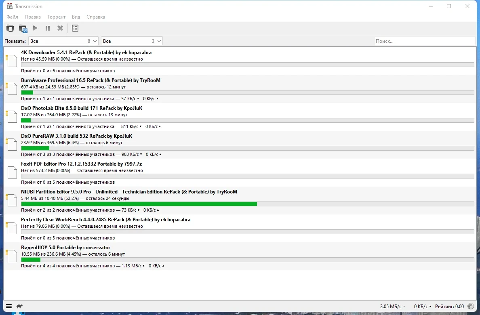Open torrent properties toolbar icon

point(75,28)
